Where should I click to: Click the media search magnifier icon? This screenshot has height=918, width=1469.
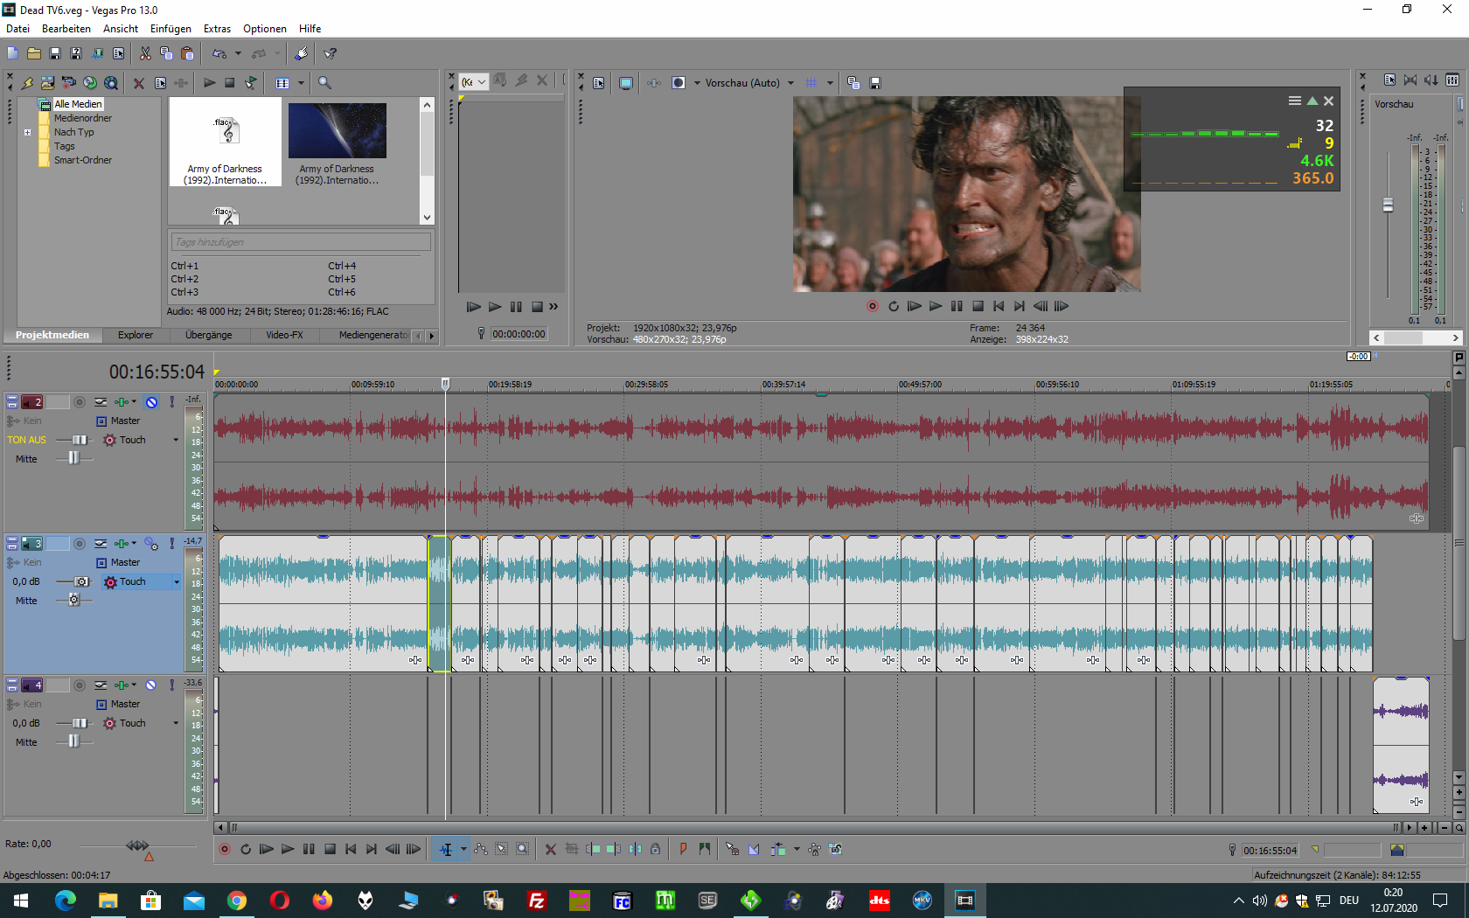(x=324, y=83)
